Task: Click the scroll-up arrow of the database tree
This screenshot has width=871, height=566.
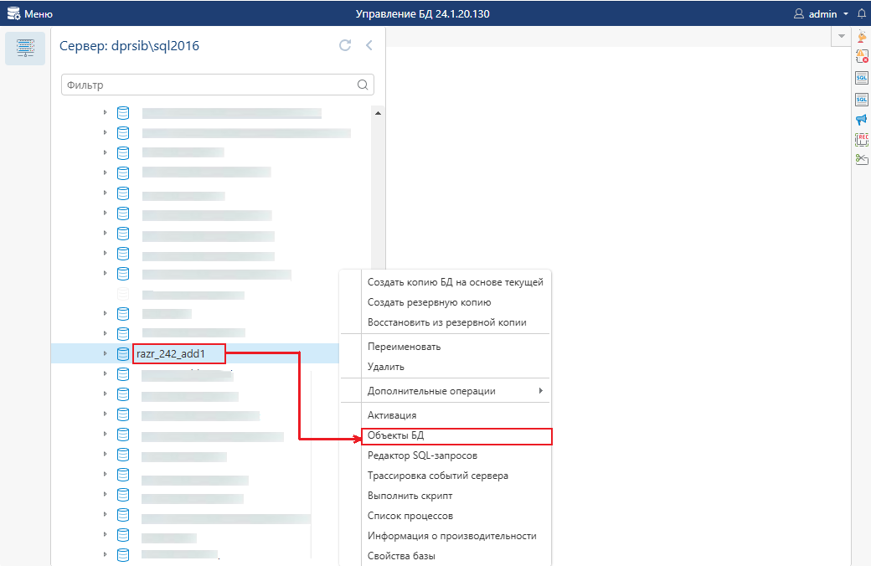Action: pyautogui.click(x=378, y=113)
